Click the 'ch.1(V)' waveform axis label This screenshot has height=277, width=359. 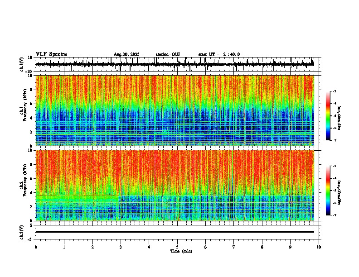click(22, 64)
